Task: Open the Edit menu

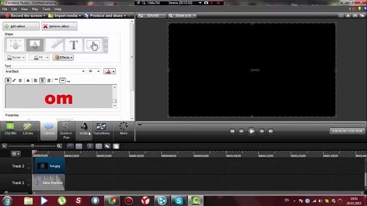Action: point(14,9)
